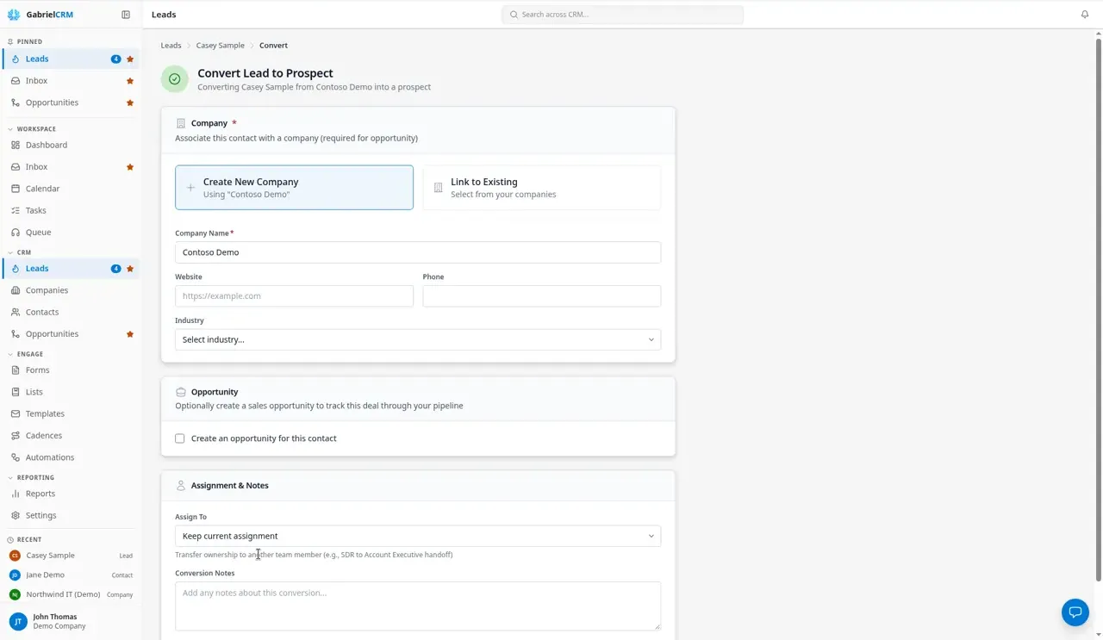1103x640 pixels.
Task: Click the Contacts people icon
Action: pyautogui.click(x=16, y=313)
